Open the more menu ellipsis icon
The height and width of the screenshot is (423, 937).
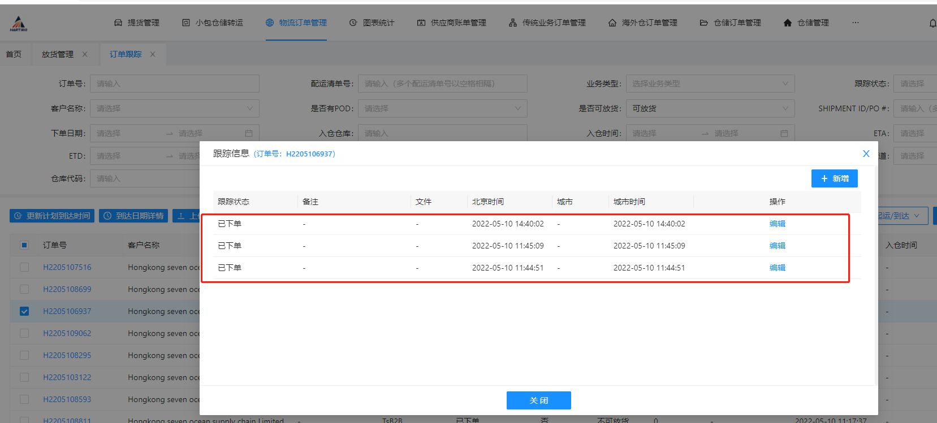[x=856, y=23]
